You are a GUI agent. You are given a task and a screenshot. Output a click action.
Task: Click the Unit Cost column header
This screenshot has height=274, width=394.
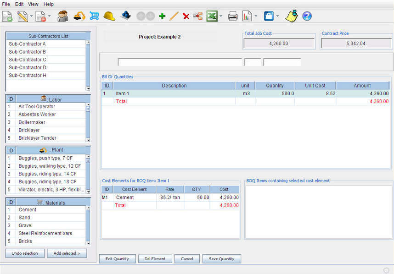tap(315, 86)
